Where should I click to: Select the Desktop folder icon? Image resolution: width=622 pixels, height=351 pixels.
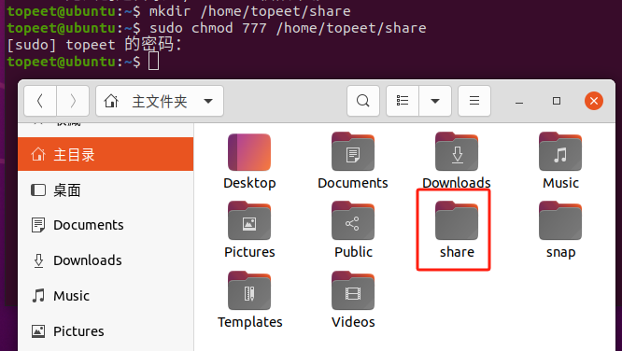point(249,152)
